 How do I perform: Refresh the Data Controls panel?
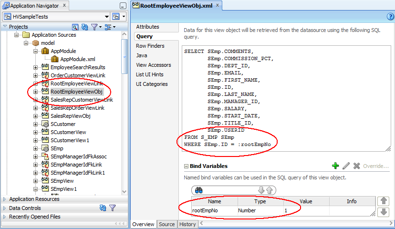pyautogui.click(x=103, y=208)
